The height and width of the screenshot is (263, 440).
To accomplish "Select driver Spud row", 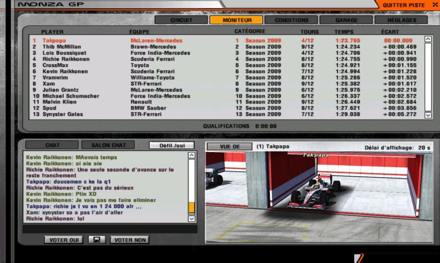I will tap(227, 108).
